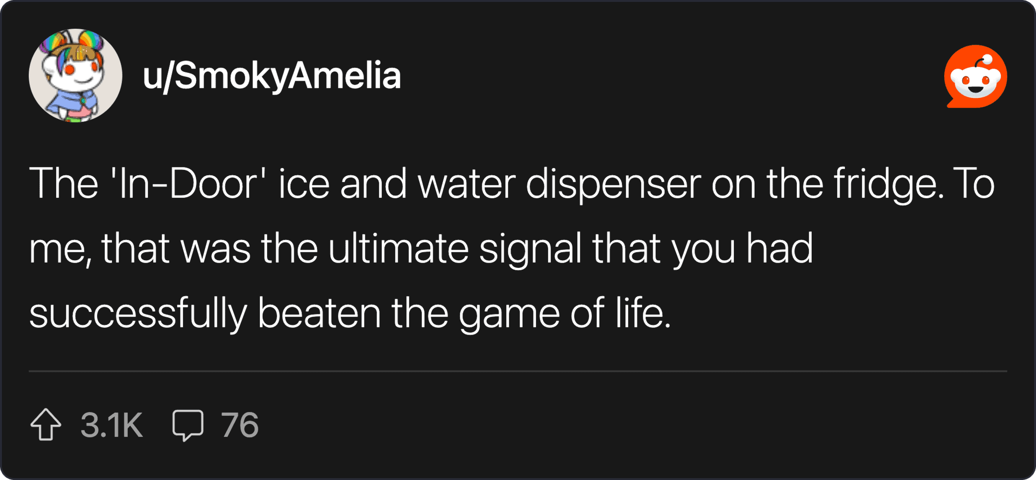Open comments via the speech bubble icon
This screenshot has width=1036, height=480.
point(188,425)
